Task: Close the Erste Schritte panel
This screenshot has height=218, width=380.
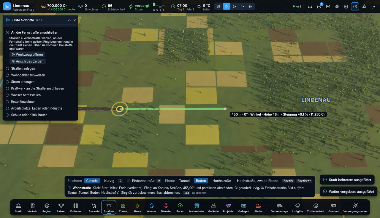Action: [75, 20]
